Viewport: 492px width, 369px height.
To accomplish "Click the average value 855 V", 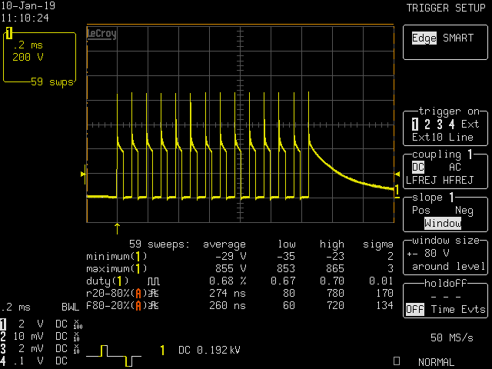I will click(231, 268).
